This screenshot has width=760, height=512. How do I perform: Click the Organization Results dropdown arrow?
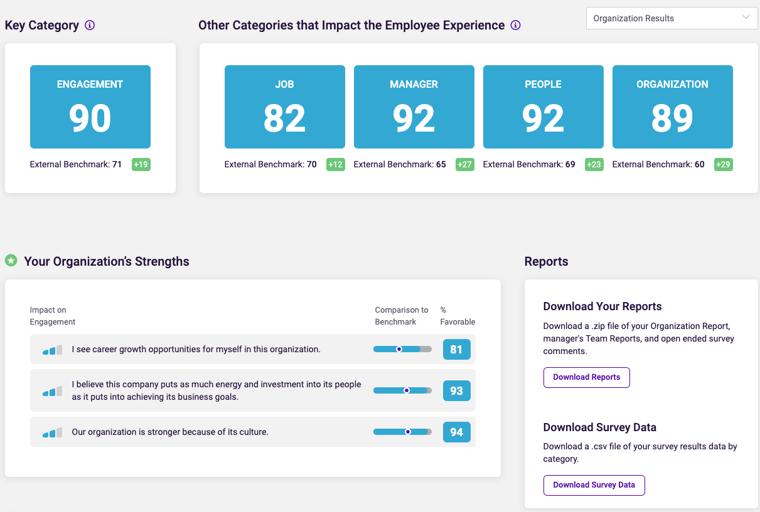(746, 18)
